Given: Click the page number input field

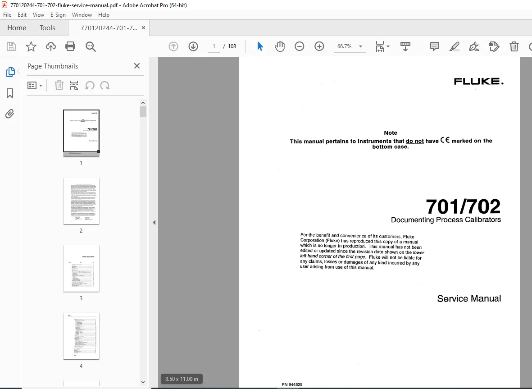Looking at the screenshot, I should [214, 46].
